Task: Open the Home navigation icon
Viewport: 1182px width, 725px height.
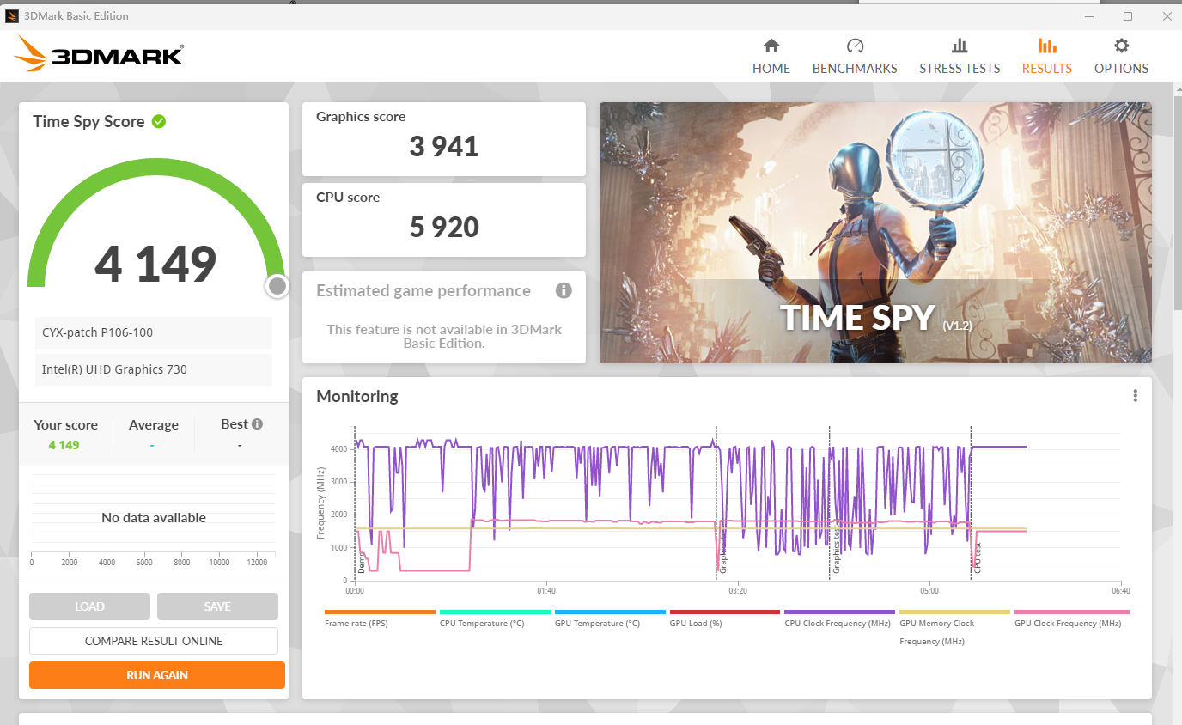Action: (771, 46)
